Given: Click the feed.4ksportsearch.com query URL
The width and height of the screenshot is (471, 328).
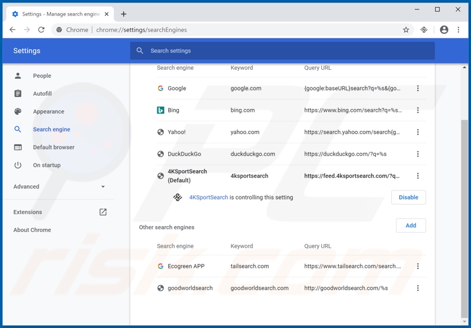Looking at the screenshot, I should 352,176.
